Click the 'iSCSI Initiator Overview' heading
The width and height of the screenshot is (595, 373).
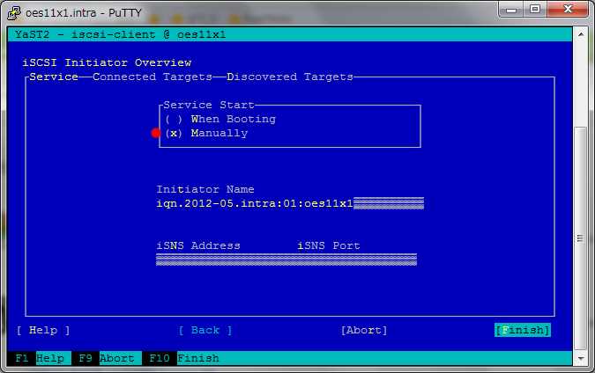[107, 62]
